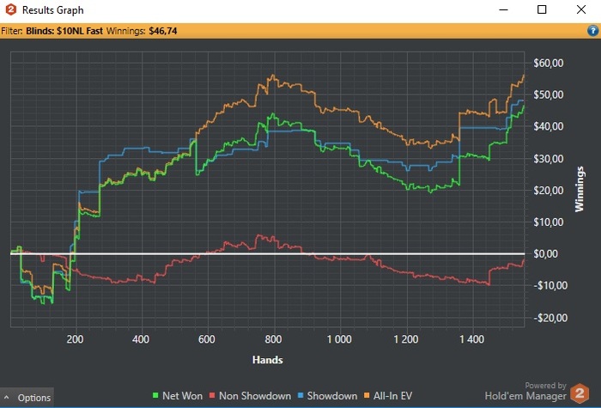This screenshot has height=408, width=601.
Task: Click the $30,00 axis label
Action: coord(548,158)
